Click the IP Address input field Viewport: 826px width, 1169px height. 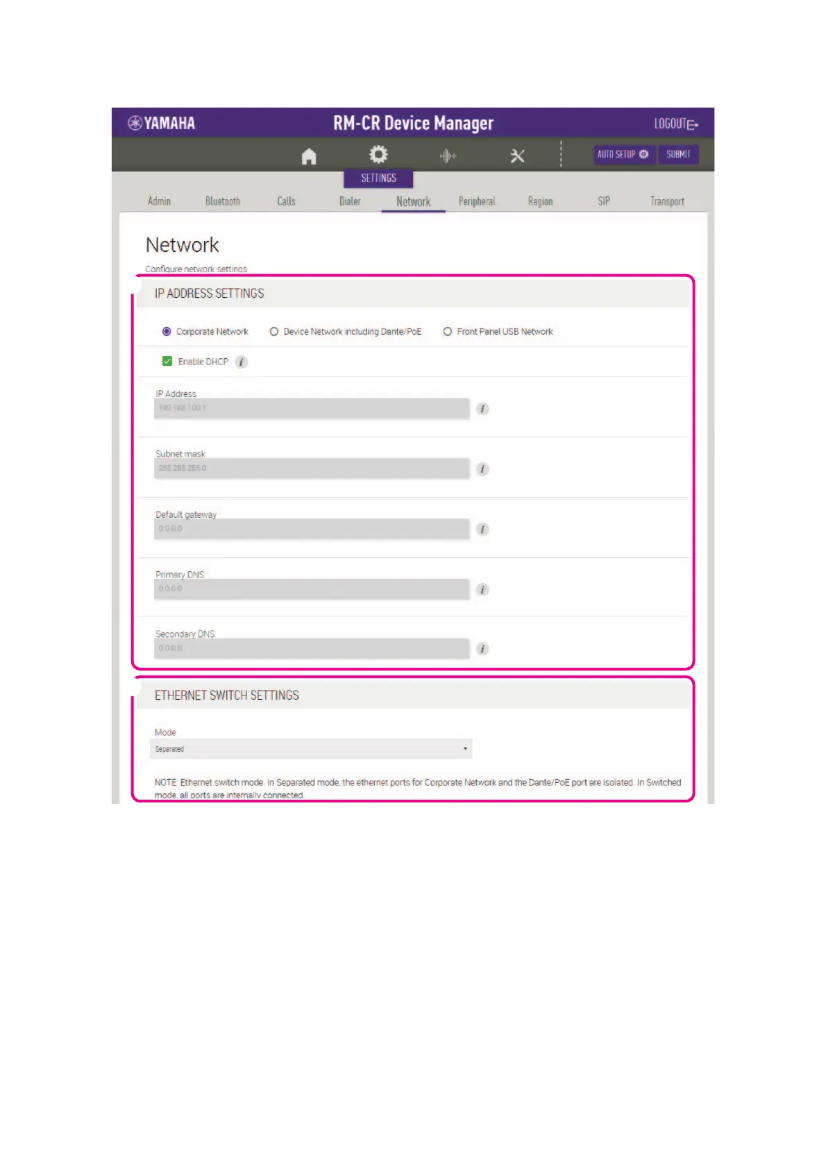(x=312, y=408)
